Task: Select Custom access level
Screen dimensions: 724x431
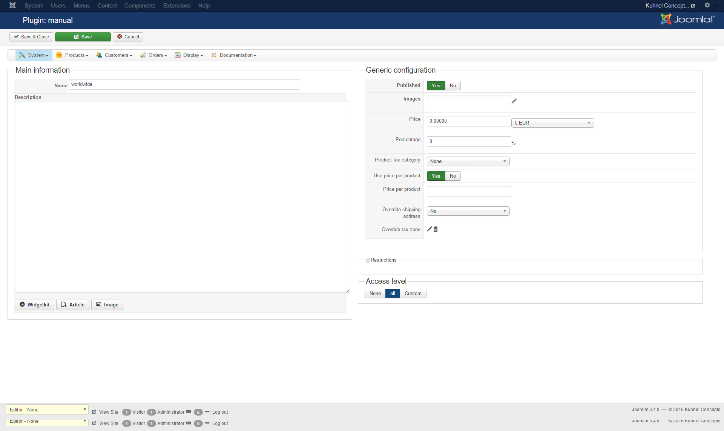Action: pyautogui.click(x=413, y=294)
